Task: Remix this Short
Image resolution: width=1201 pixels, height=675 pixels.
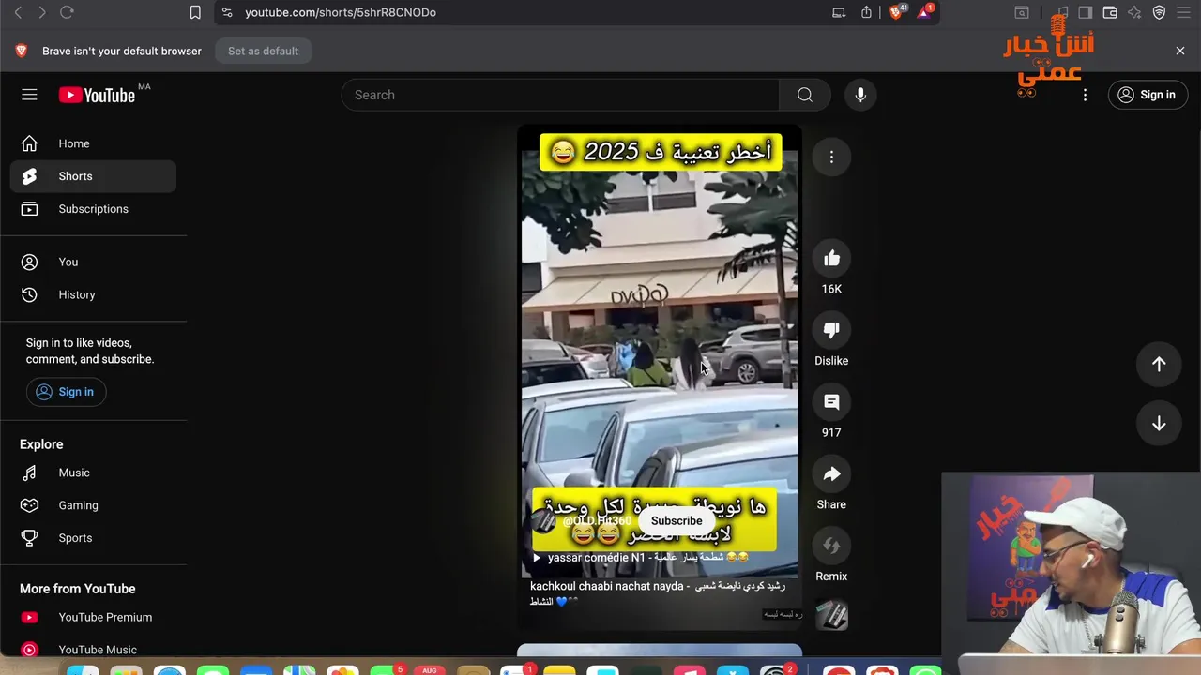Action: tap(831, 546)
